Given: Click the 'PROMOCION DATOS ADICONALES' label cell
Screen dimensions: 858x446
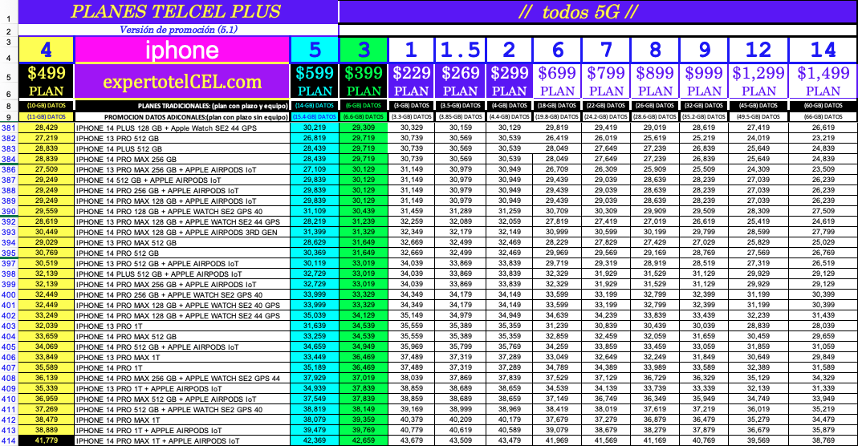Looking at the screenshot, I should [x=181, y=117].
